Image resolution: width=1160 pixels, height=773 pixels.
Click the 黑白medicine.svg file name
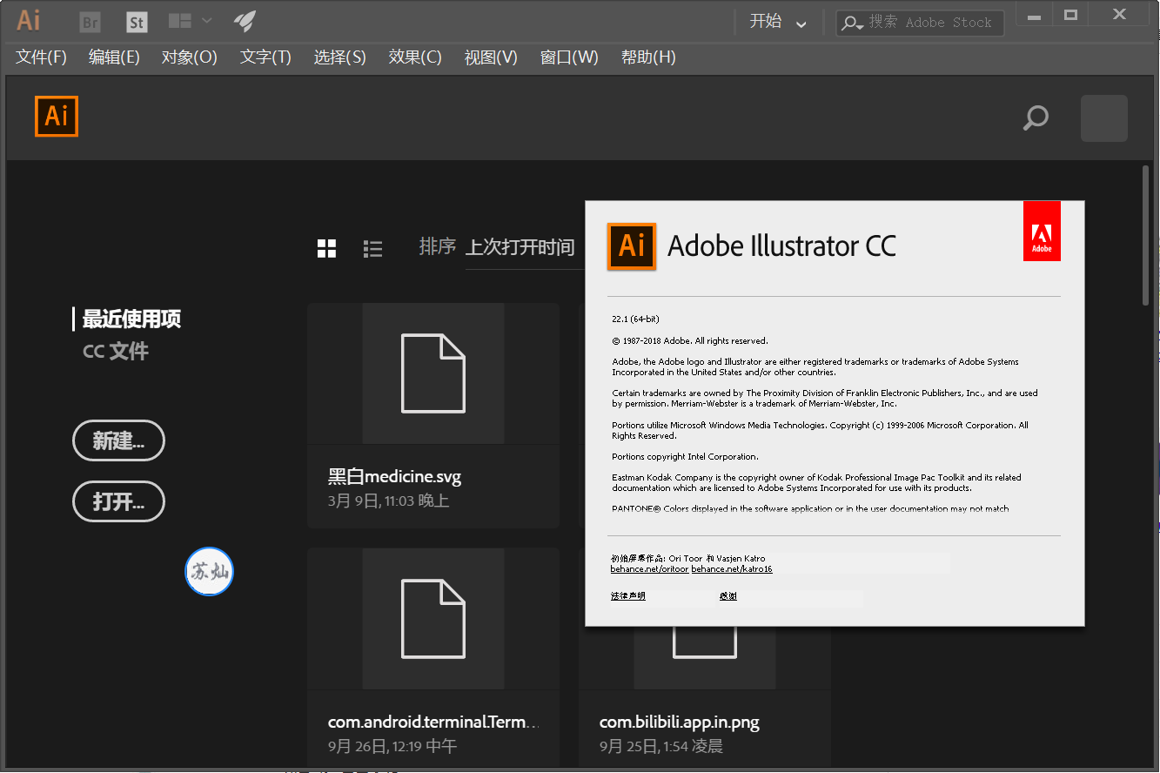(x=394, y=476)
